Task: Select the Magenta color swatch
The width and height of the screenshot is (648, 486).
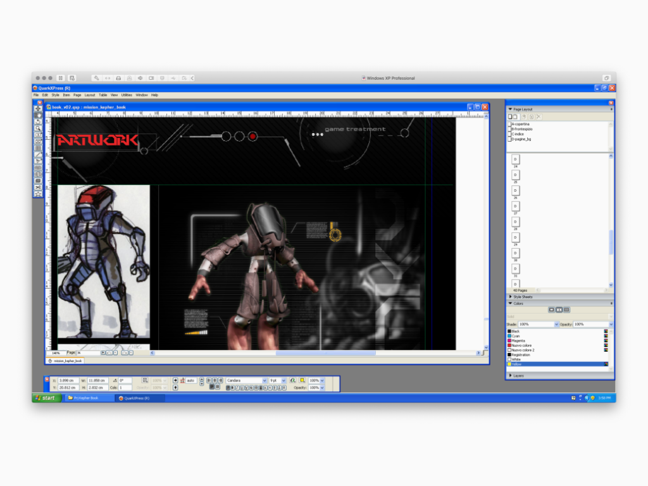Action: [x=509, y=340]
